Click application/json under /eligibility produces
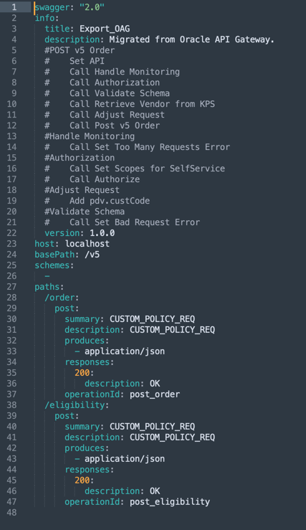306x530 pixels. coord(125,459)
